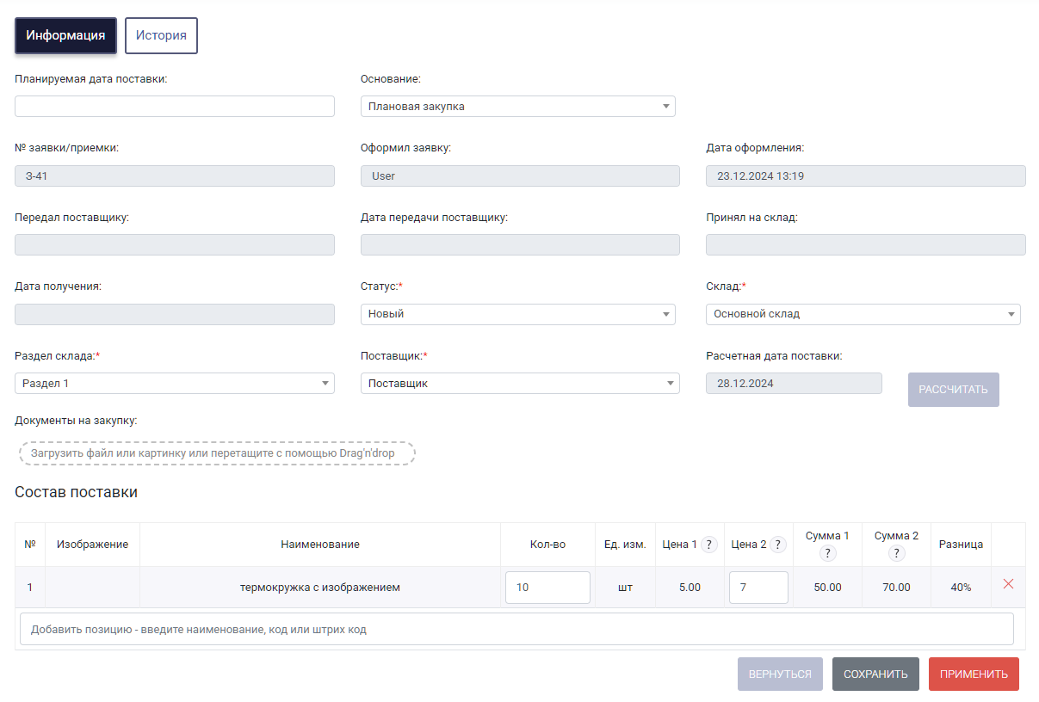Viewport: 1039px width, 702px height.
Task: Click the термокружка с изображением name cell
Action: tap(320, 588)
